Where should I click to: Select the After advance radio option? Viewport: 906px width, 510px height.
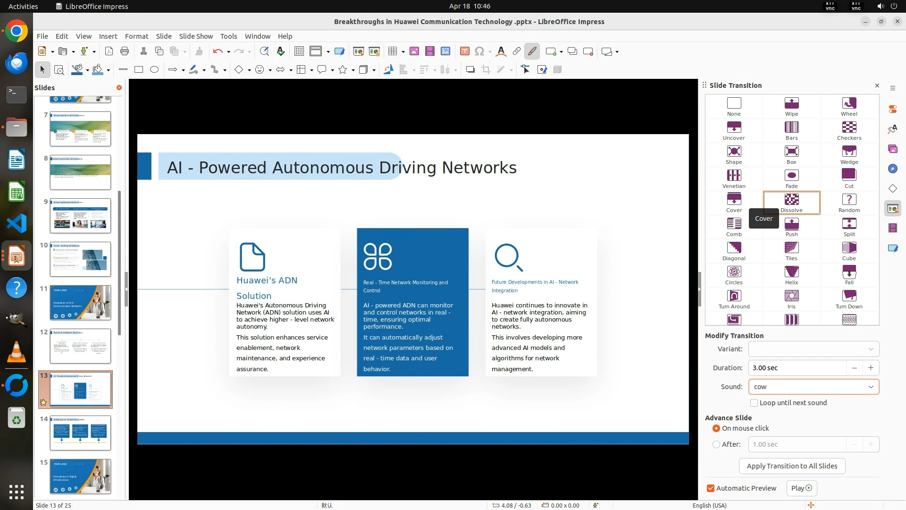point(716,444)
